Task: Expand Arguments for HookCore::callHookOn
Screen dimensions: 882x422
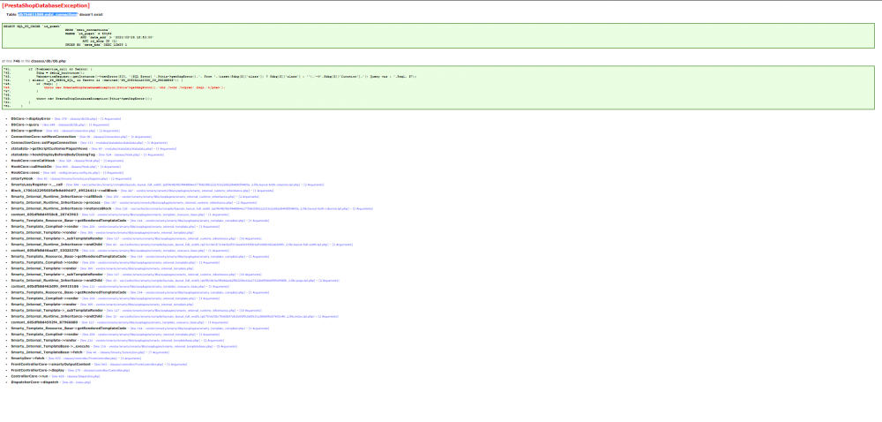Action: tap(110, 167)
